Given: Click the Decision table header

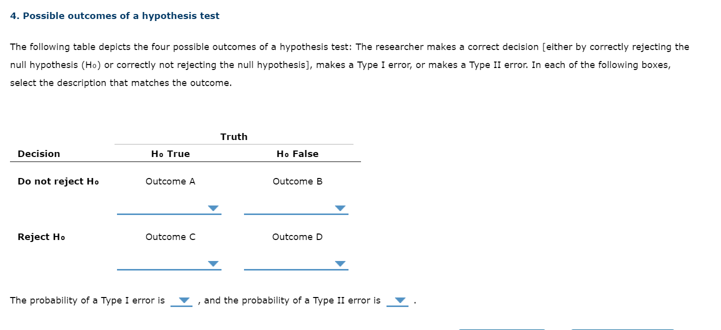Looking at the screenshot, I should (x=38, y=153).
